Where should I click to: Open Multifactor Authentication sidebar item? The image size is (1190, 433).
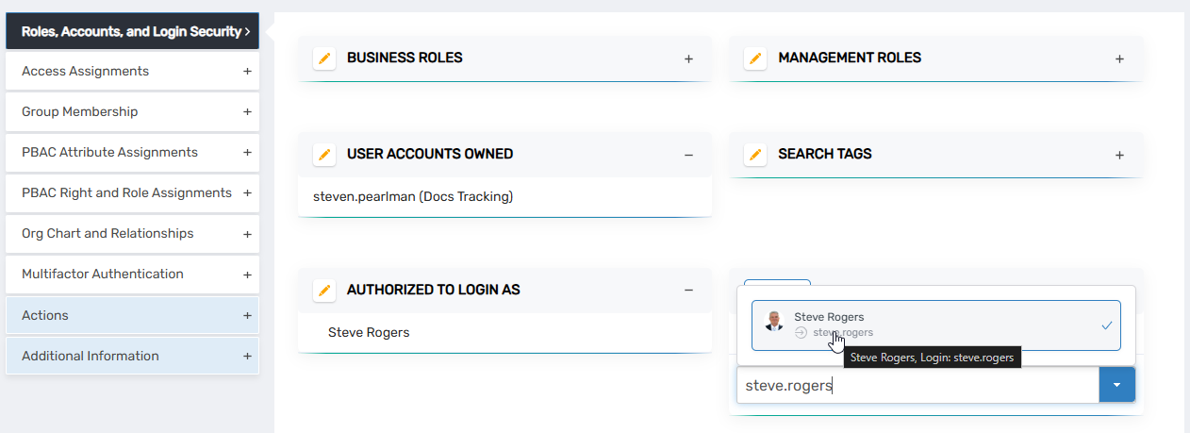132,275
